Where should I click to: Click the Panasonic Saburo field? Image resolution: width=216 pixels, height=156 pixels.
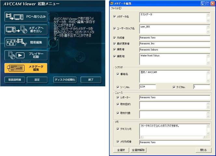pos(175,50)
